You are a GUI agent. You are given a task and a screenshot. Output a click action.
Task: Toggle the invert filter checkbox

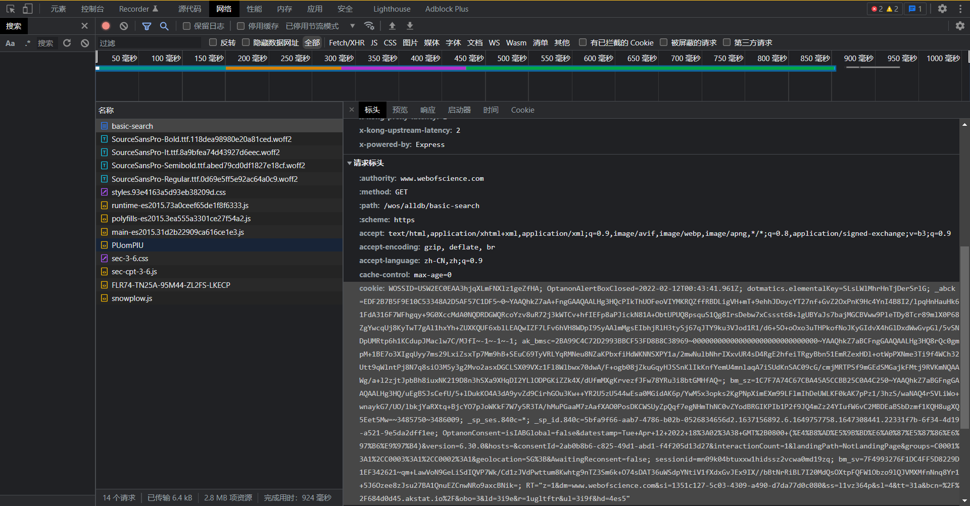[x=213, y=42]
